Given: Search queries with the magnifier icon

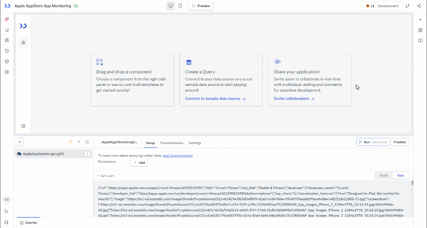Looking at the screenshot, I should coord(87,142).
